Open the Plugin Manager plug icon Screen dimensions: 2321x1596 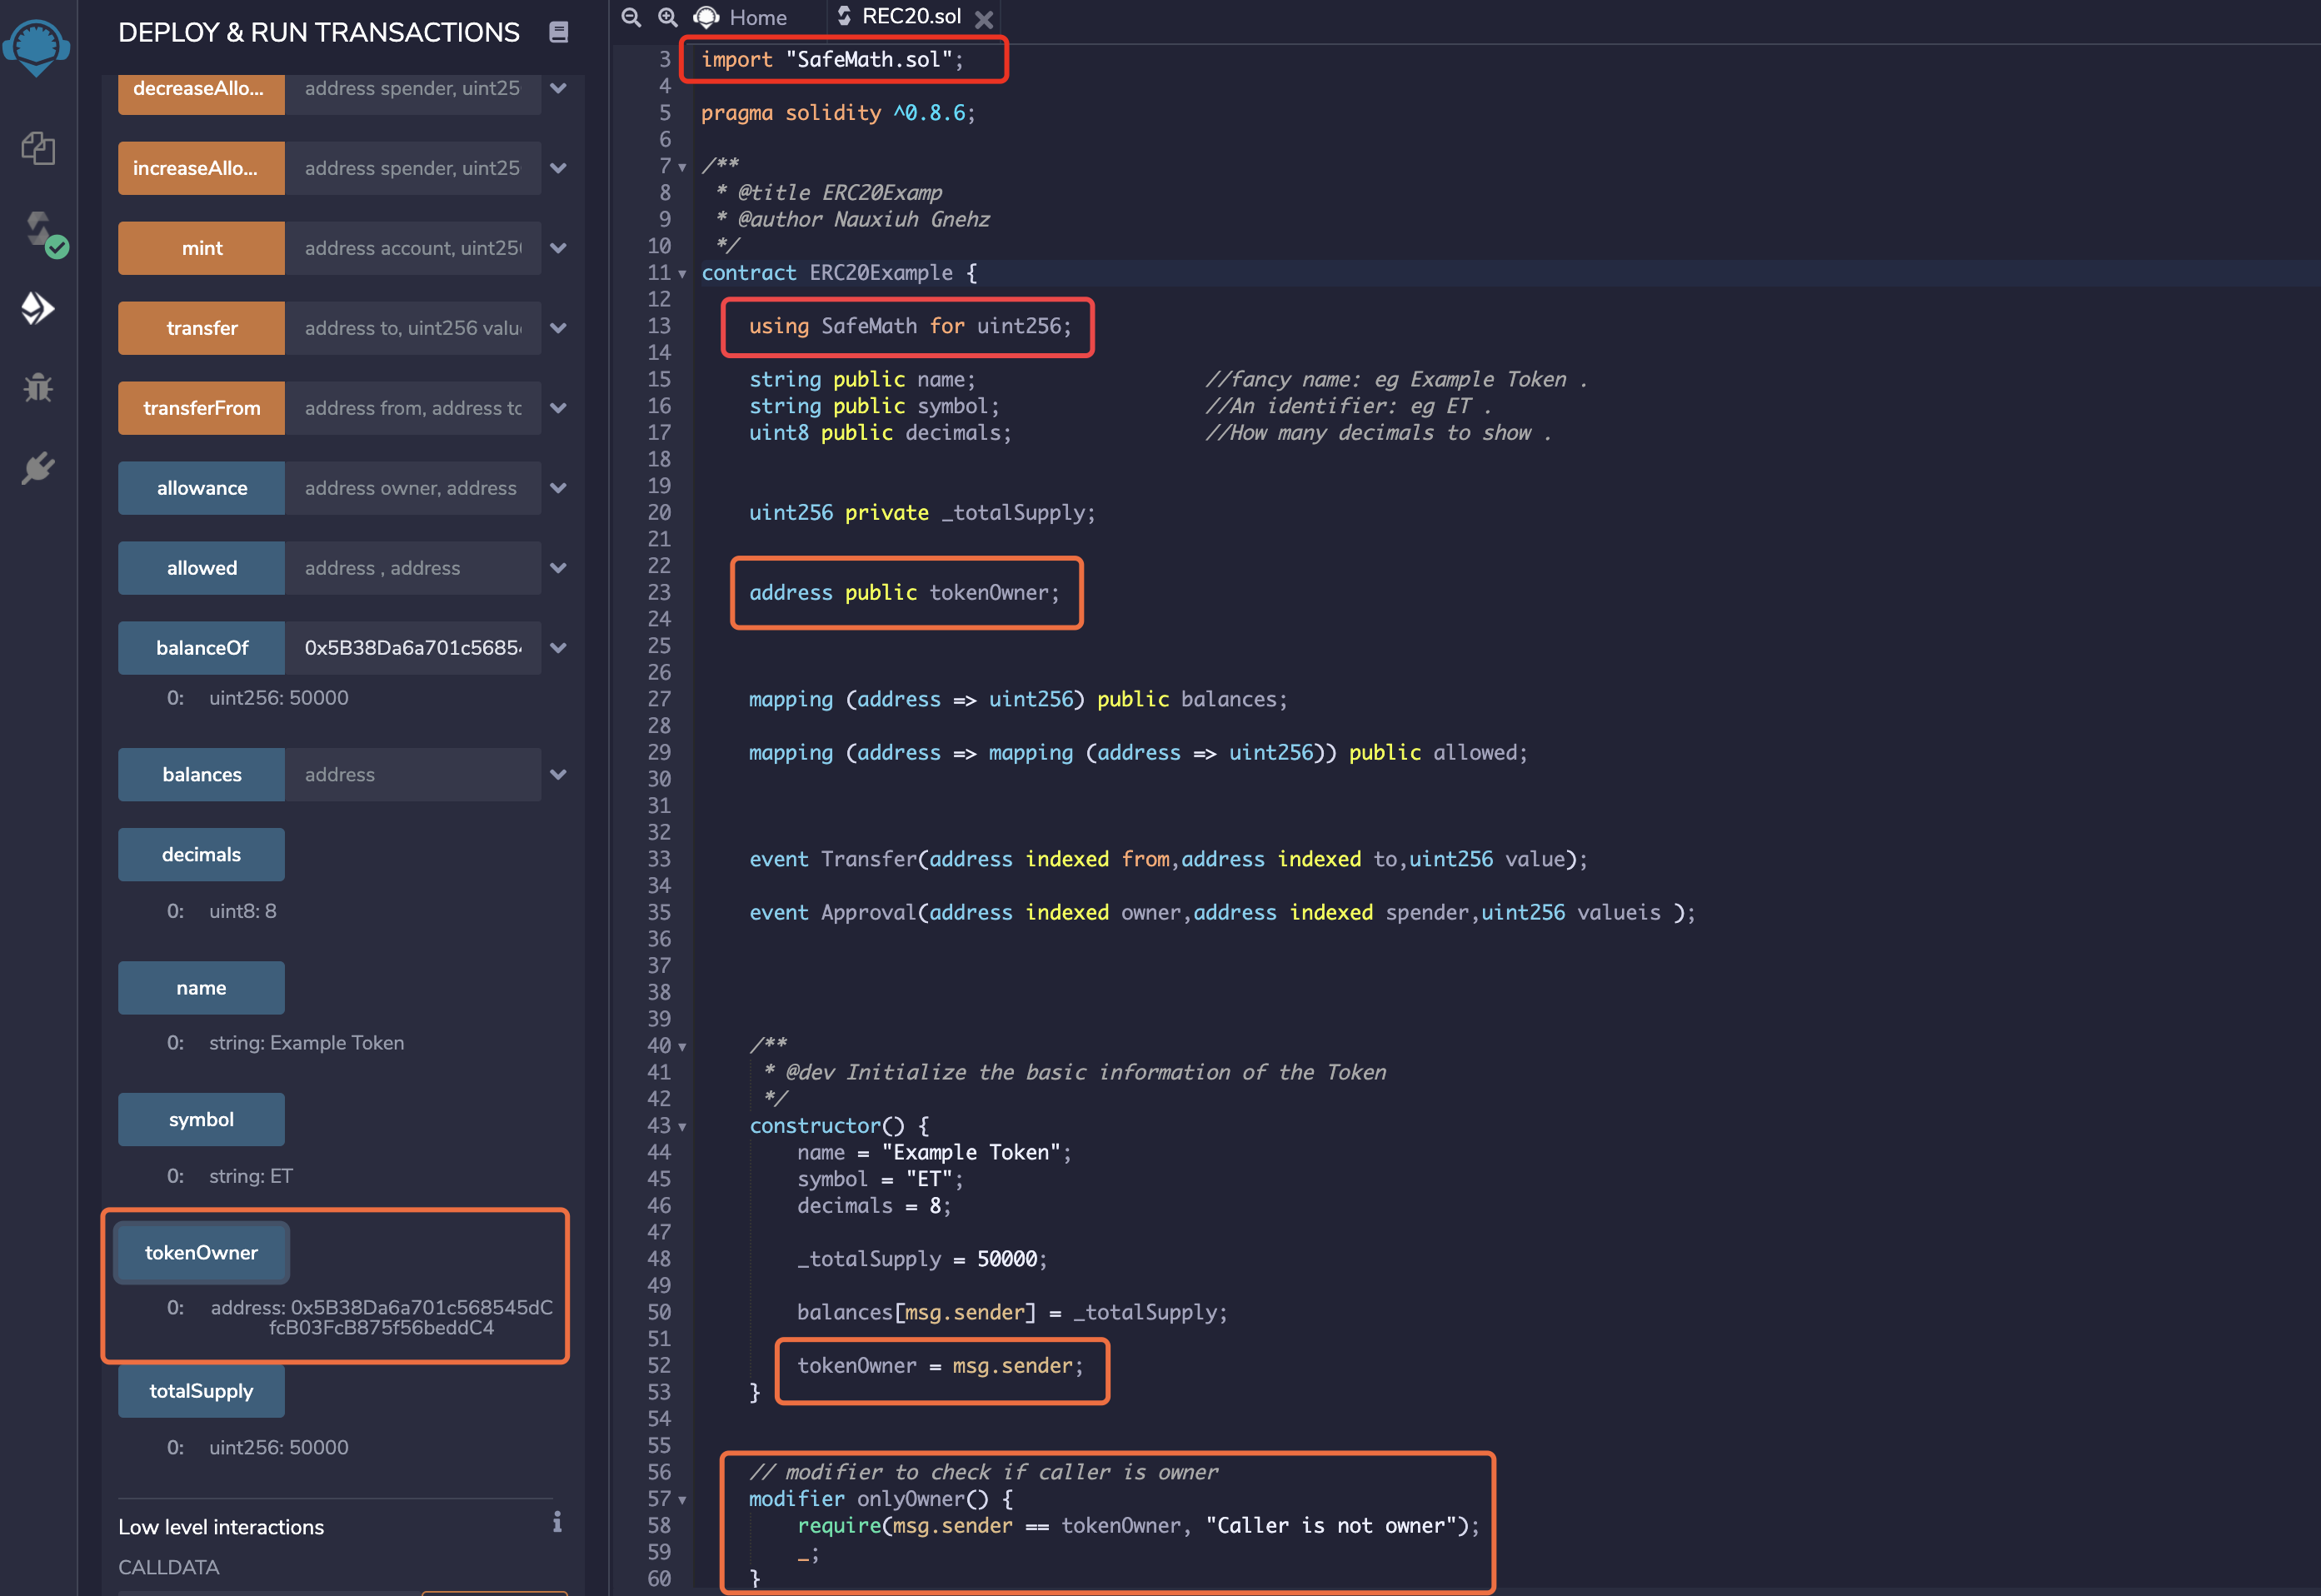[38, 467]
